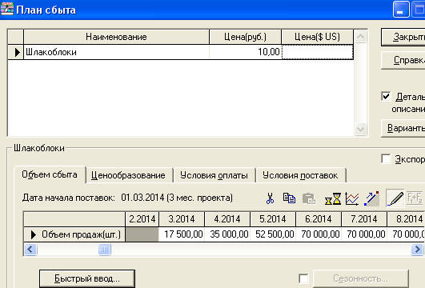Screen dimensions: 425x288
Task: Click the Закрыть button
Action: pos(403,37)
